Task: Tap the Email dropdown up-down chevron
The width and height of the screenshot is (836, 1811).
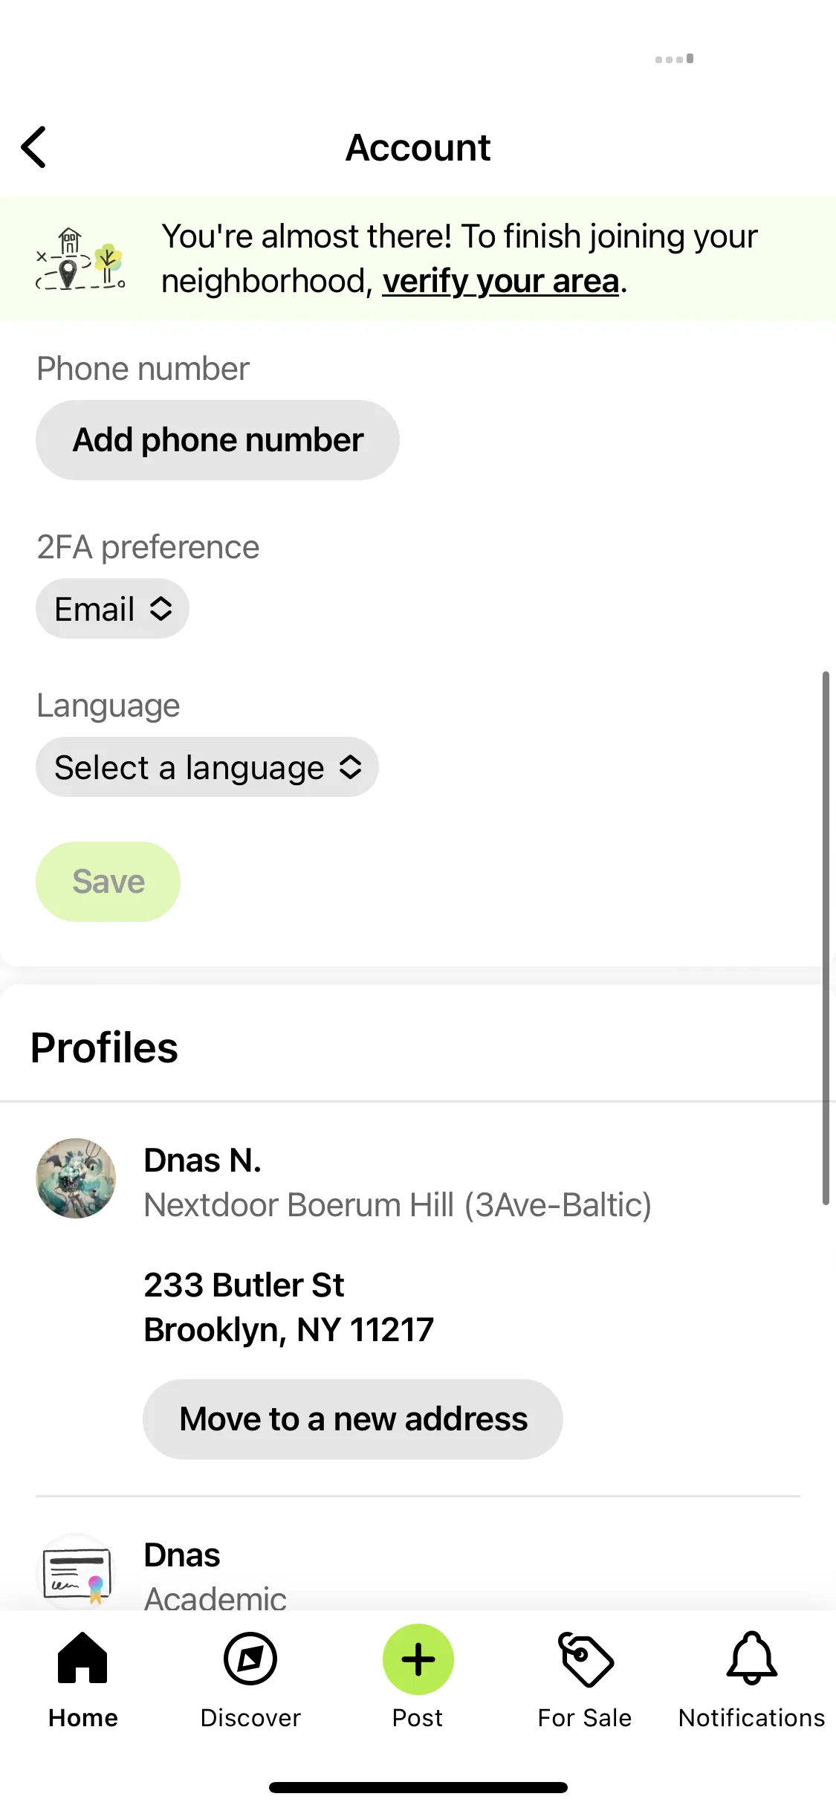Action: tap(161, 609)
